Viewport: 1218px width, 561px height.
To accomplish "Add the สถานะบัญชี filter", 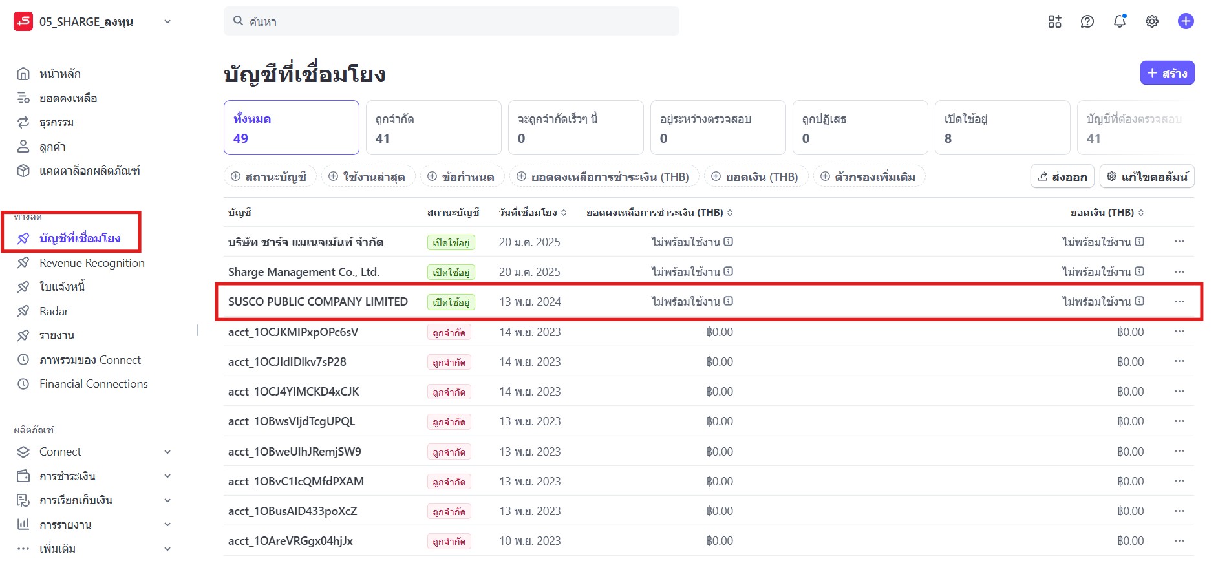I will [270, 176].
